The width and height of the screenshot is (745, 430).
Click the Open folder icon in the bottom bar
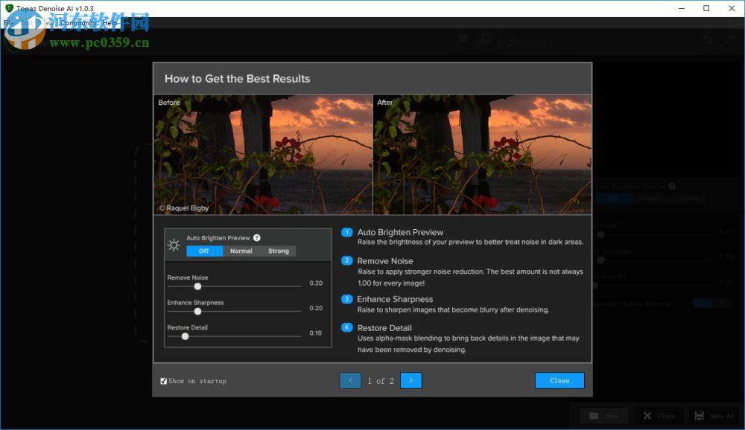click(x=594, y=416)
